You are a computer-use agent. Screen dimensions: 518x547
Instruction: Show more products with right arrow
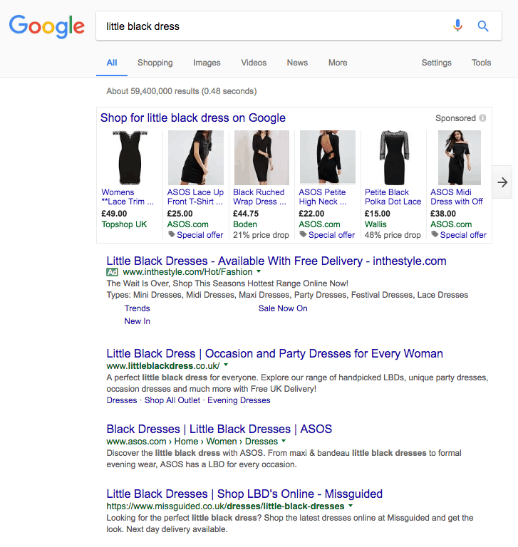coord(502,182)
